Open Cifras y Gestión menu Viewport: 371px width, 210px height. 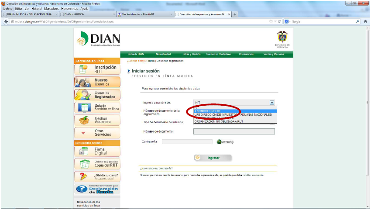192,54
